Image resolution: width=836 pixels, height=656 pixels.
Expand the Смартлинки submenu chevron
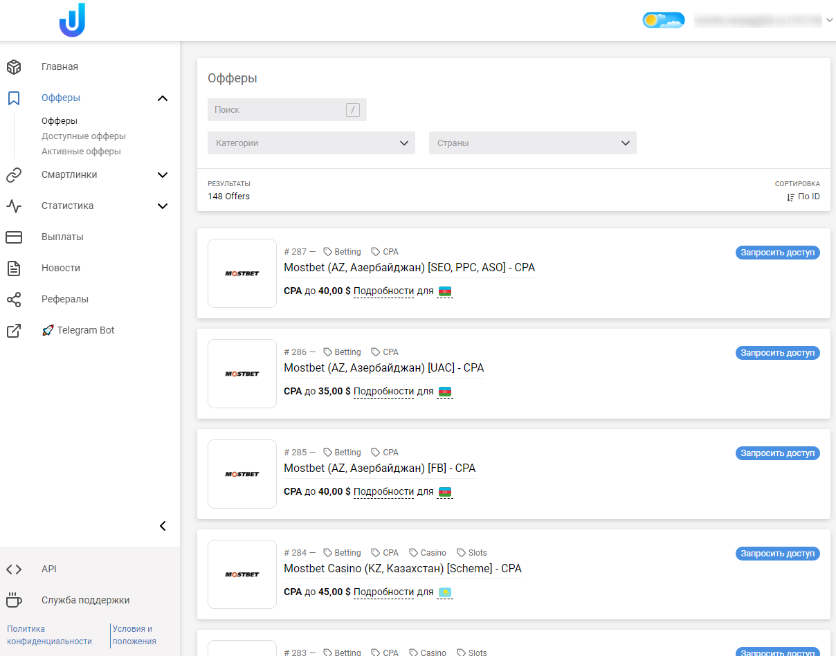[x=163, y=175]
